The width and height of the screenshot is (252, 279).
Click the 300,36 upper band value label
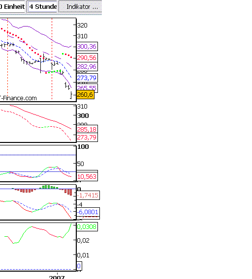[87, 47]
